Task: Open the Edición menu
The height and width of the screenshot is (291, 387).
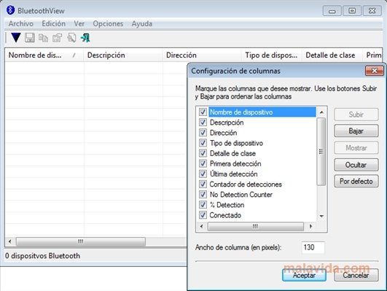Action: tap(53, 24)
